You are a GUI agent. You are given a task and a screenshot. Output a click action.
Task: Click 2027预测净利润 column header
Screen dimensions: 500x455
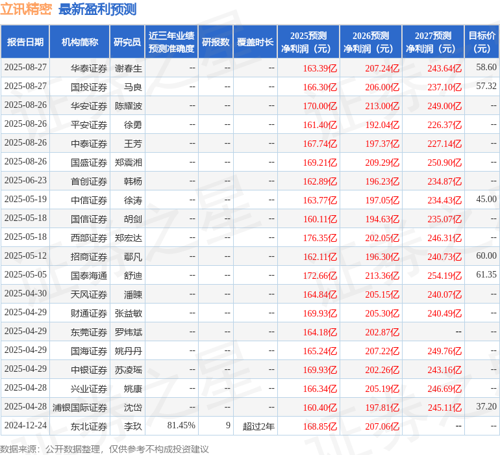(433, 42)
